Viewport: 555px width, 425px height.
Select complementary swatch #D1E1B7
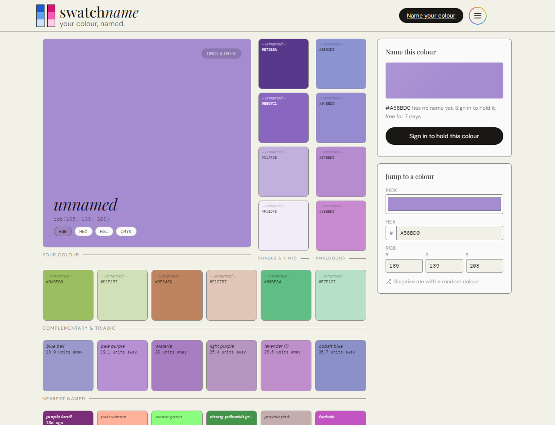122,295
